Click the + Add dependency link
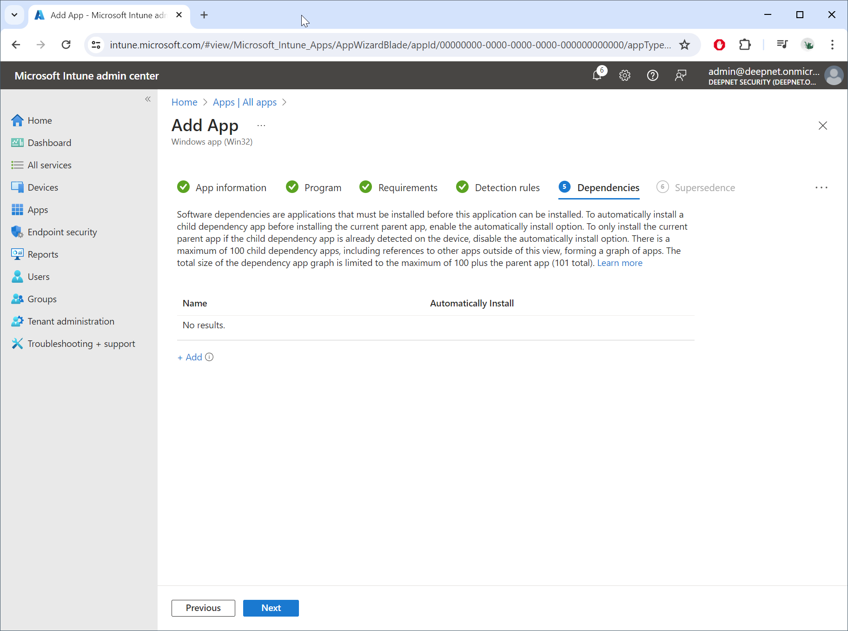 click(190, 357)
